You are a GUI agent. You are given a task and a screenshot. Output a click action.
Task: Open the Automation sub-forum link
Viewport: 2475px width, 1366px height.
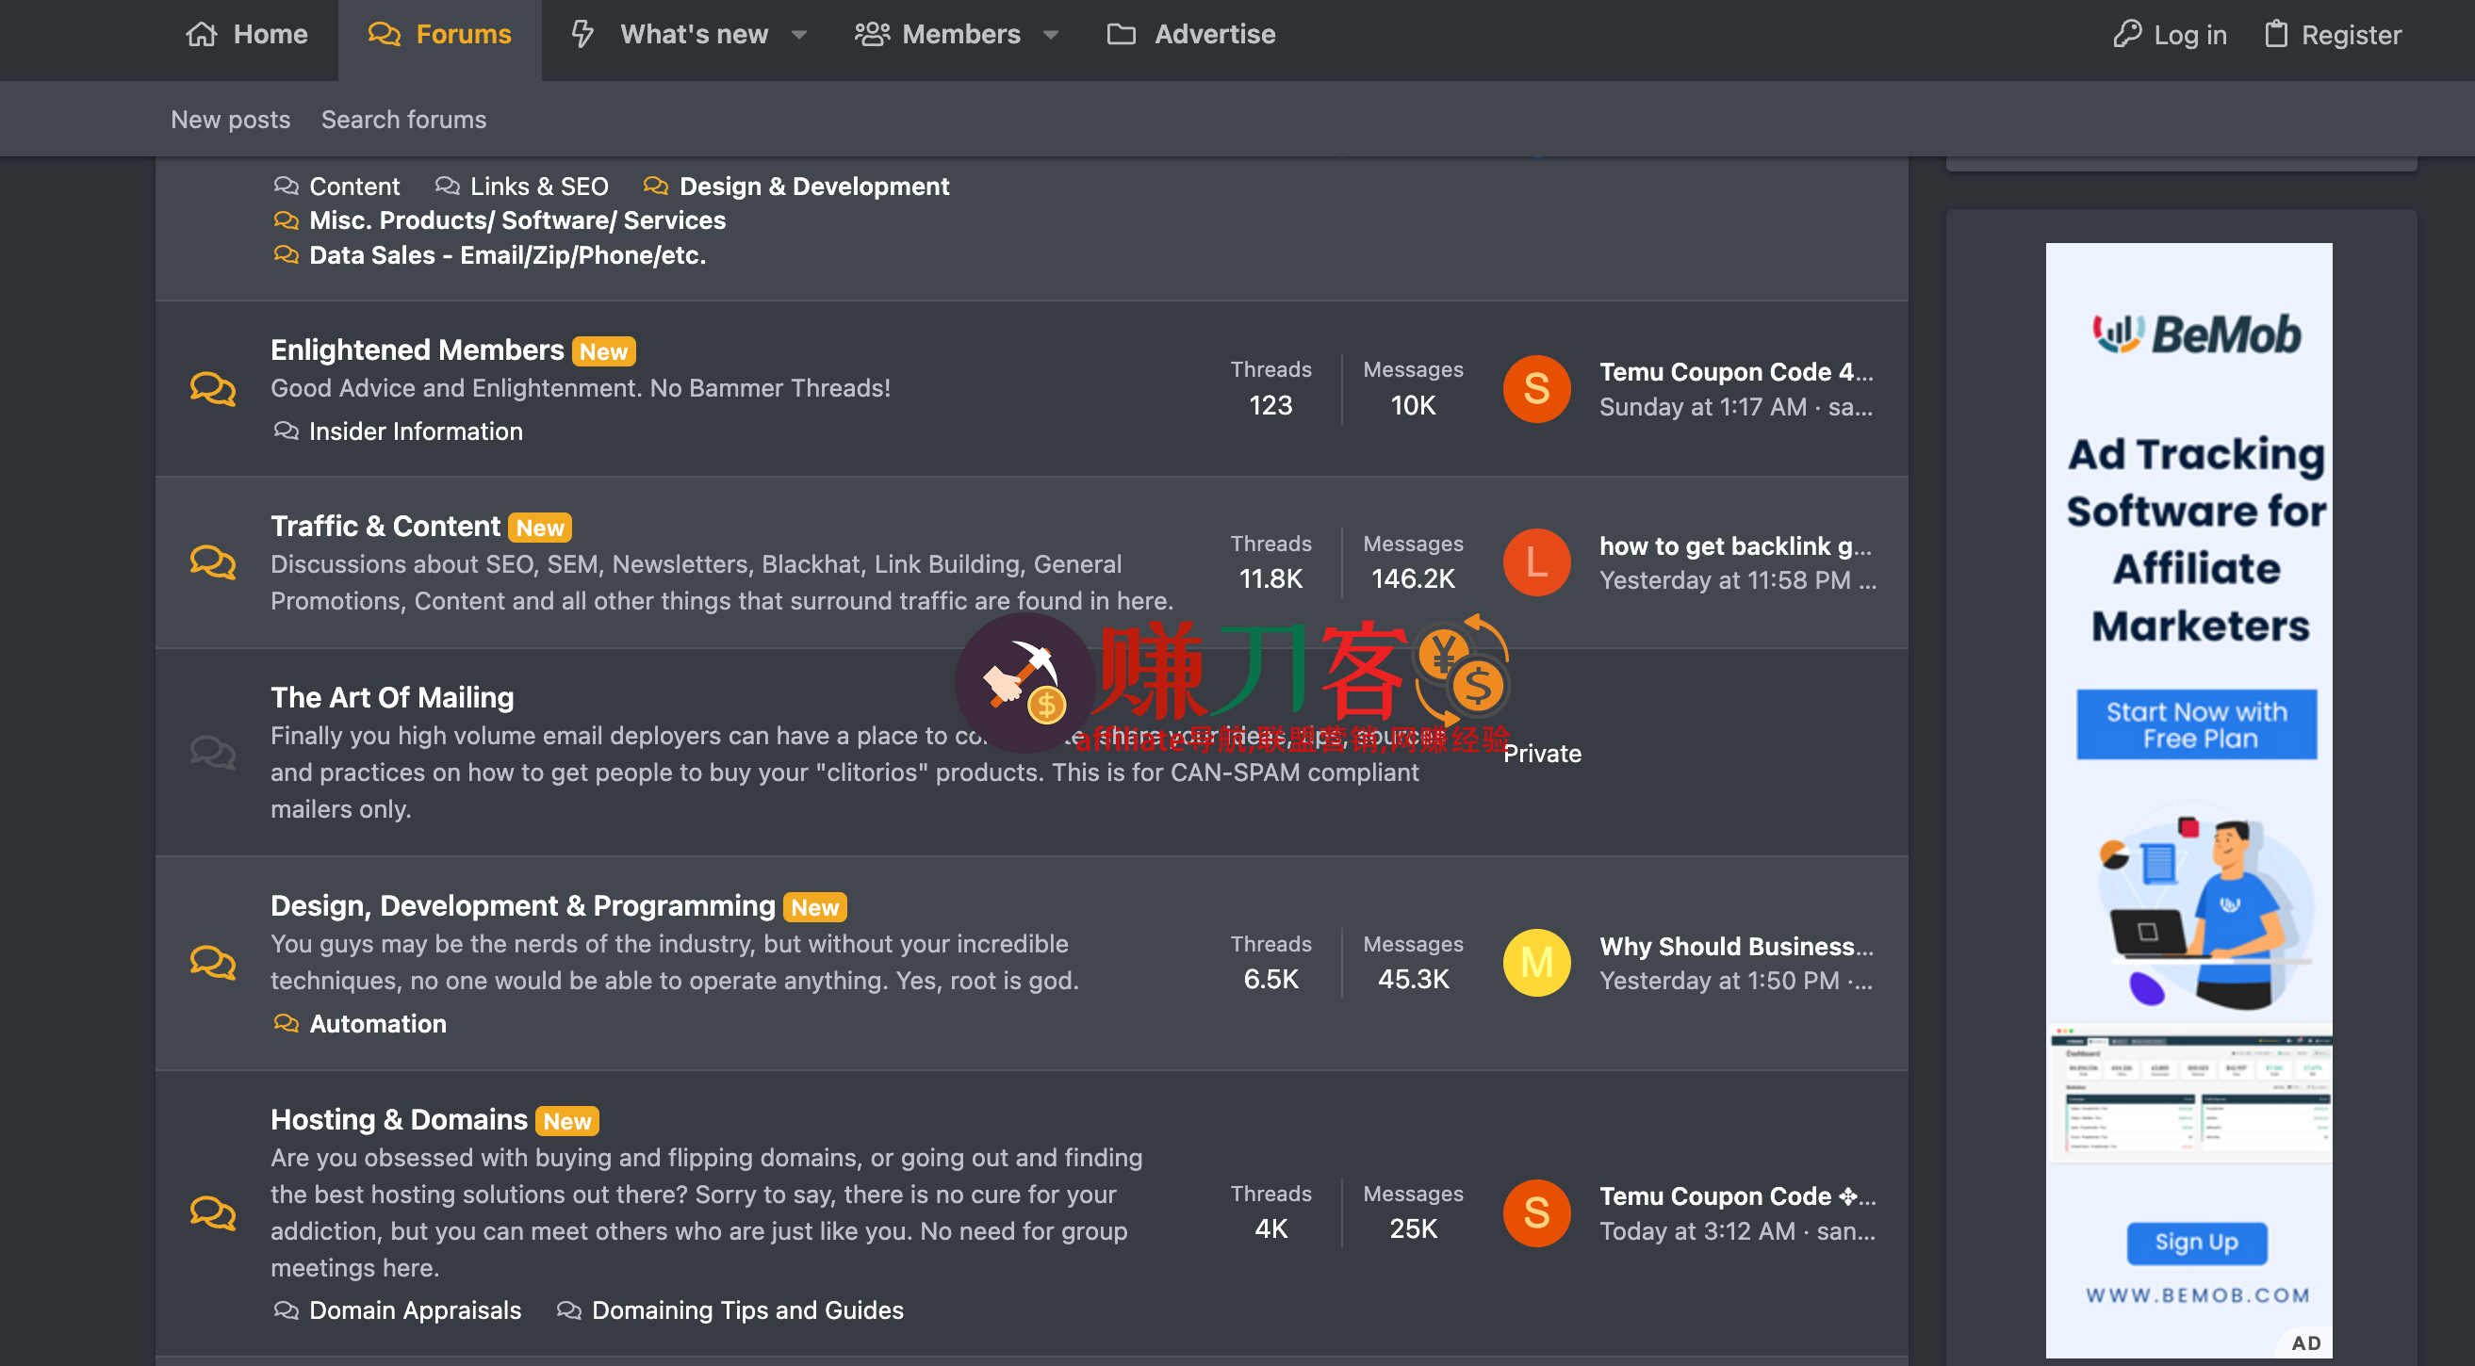[x=378, y=1023]
